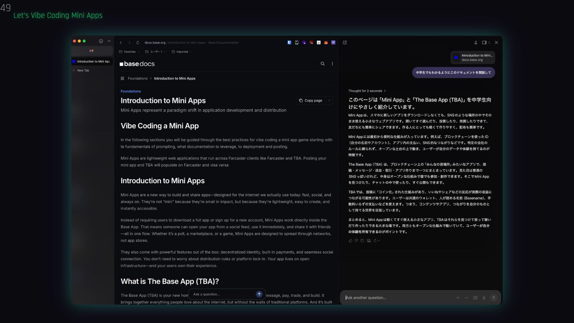Click the Copy page button
Image resolution: width=574 pixels, height=323 pixels.
pyautogui.click(x=311, y=100)
